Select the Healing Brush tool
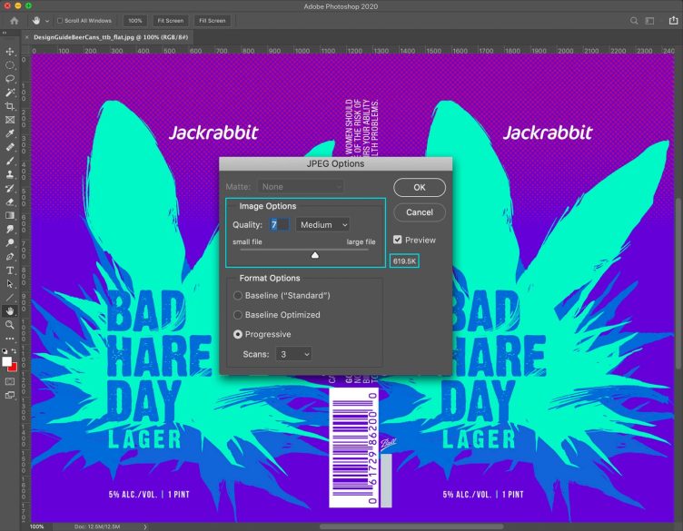Screen dimensions: 683x531 click(x=10, y=147)
